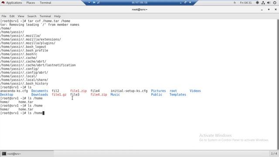The image size is (279, 157).
Task: Maximize the root@srv terminal window
Action: [269, 10]
